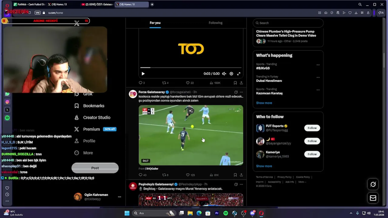The image size is (388, 218).
Task: Follow FUT Esports
Action: click(312, 128)
